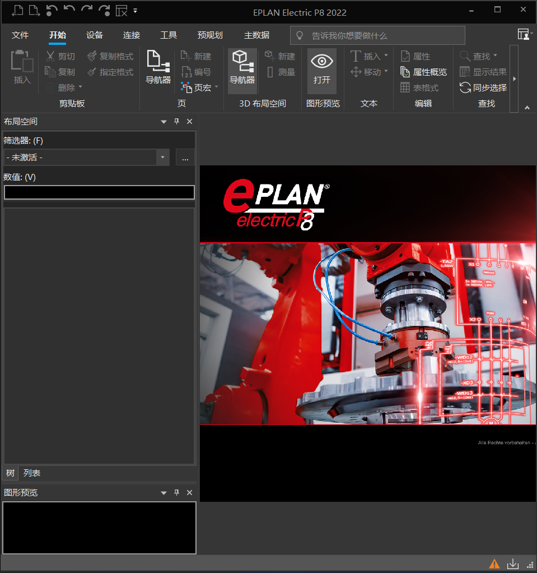Open the 移动 dropdown menu

[x=386, y=72]
